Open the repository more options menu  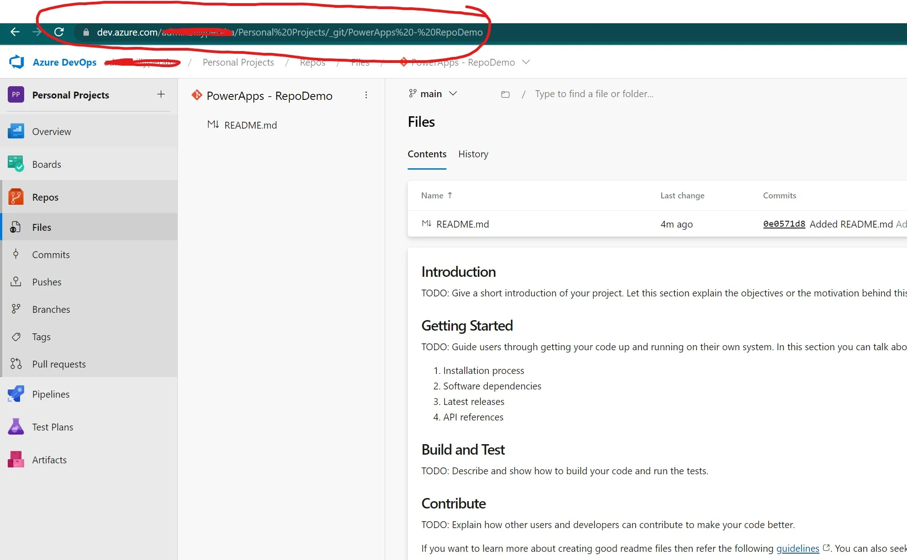[x=366, y=95]
